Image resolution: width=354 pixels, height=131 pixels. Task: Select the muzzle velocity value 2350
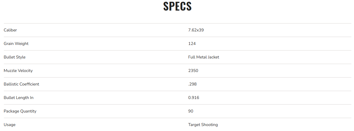coord(193,70)
